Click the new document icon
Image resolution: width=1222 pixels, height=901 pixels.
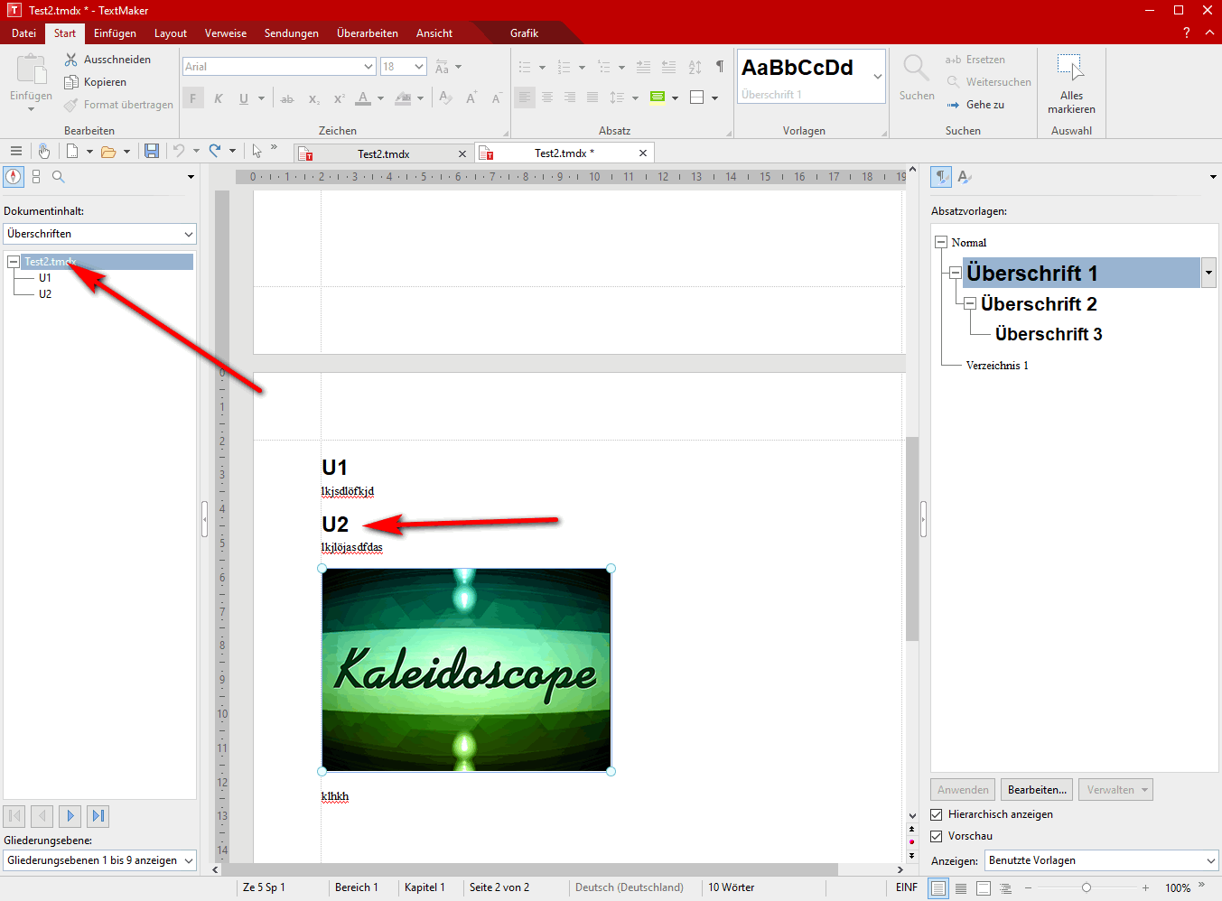click(72, 151)
